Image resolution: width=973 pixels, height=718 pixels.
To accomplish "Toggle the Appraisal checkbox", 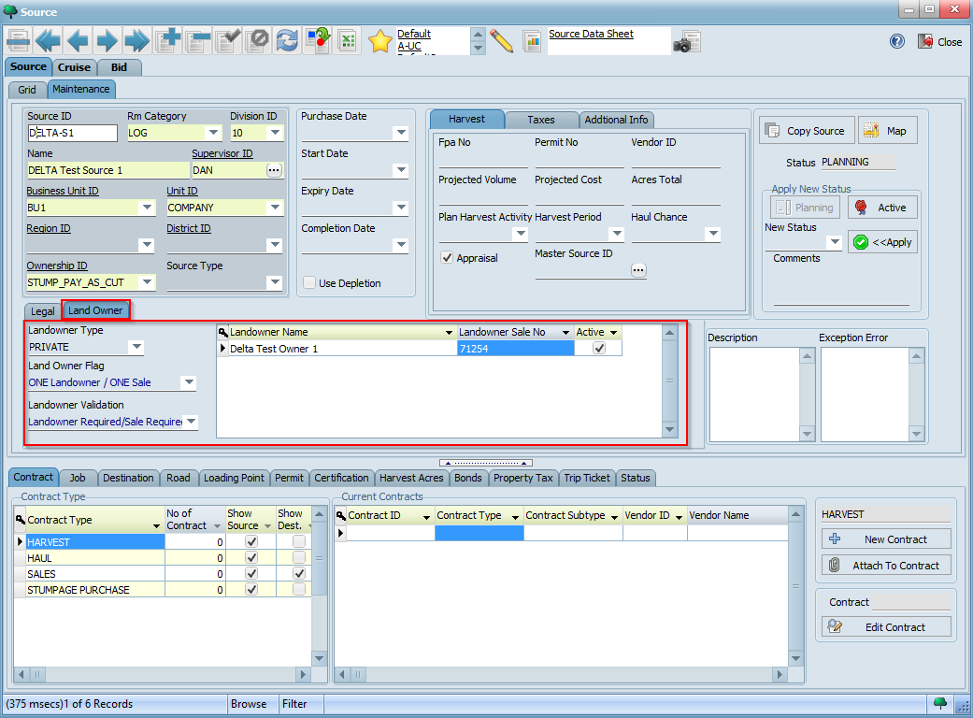I will 447,257.
